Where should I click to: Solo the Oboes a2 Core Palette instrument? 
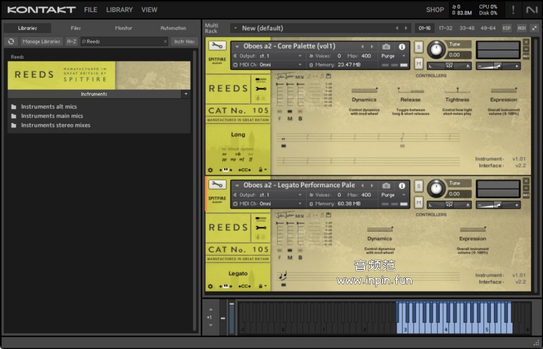(x=419, y=47)
